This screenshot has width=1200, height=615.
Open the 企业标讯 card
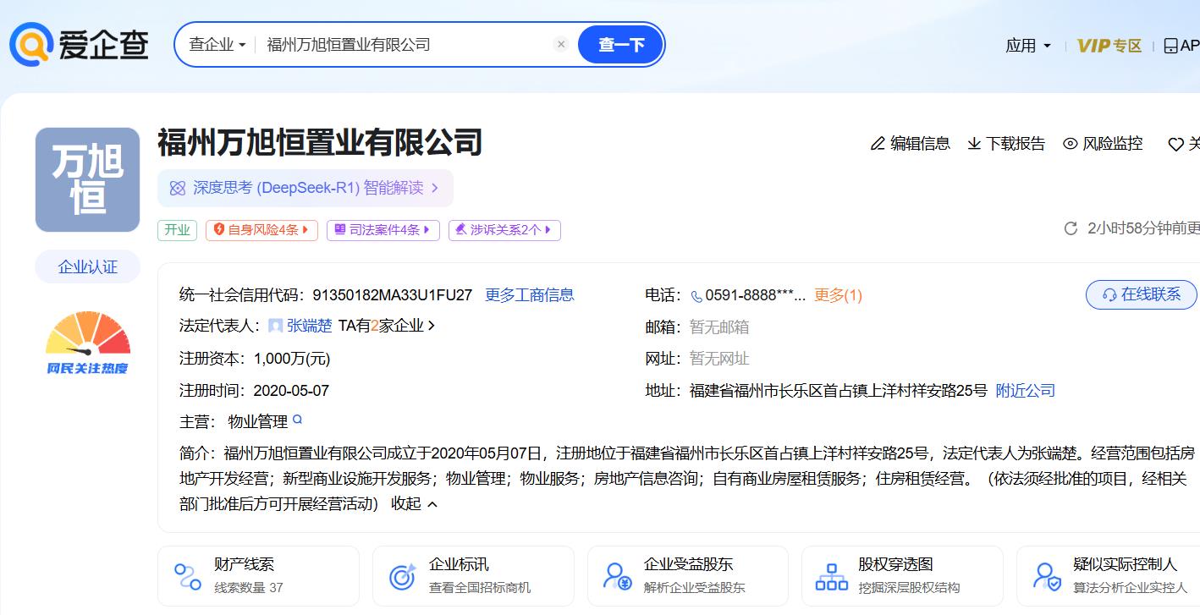click(x=473, y=576)
